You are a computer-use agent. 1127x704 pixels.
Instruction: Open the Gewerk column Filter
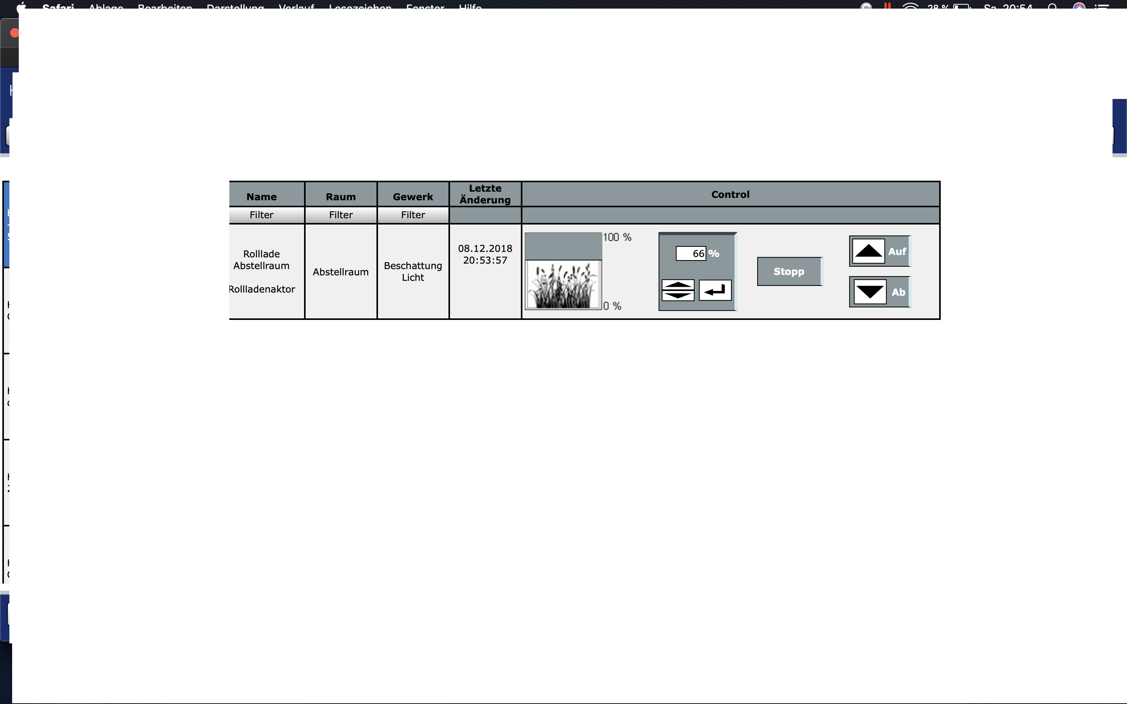coord(412,215)
